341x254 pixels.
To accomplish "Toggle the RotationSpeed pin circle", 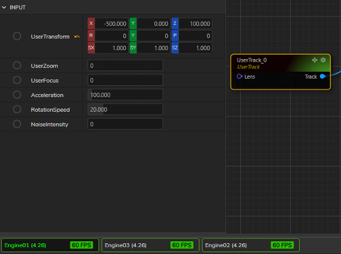I will pyautogui.click(x=17, y=109).
